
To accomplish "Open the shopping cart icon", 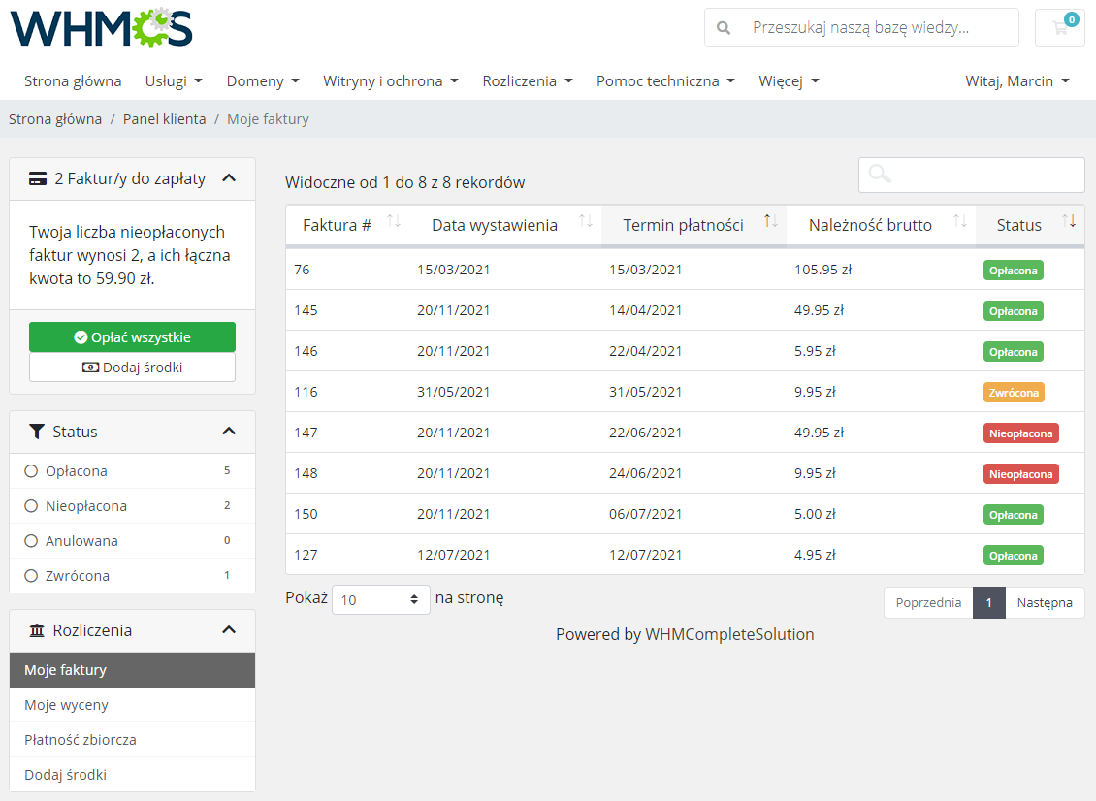I will [1057, 27].
